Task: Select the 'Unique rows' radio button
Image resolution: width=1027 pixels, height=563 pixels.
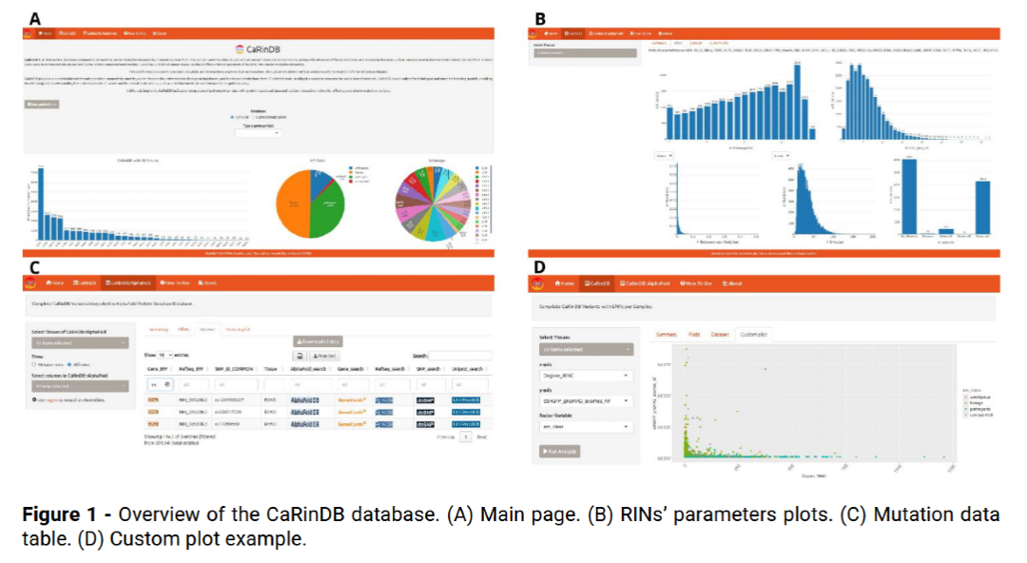Action: 35,364
